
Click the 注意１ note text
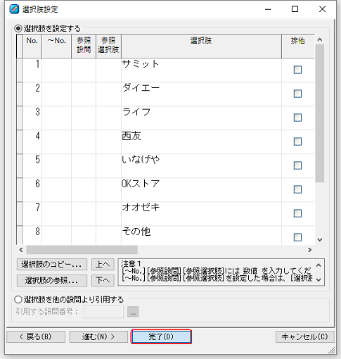131,263
